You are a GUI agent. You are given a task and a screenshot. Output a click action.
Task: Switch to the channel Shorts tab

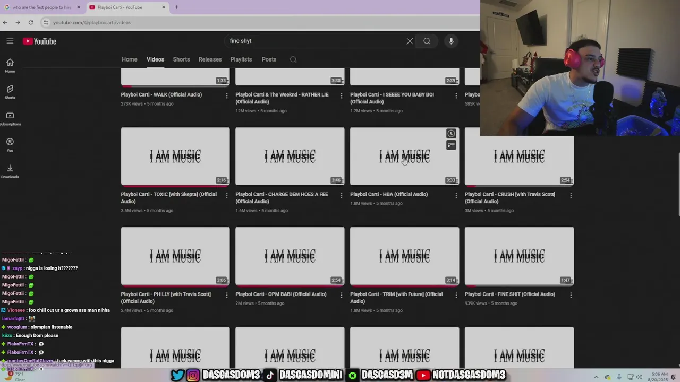coord(181,59)
